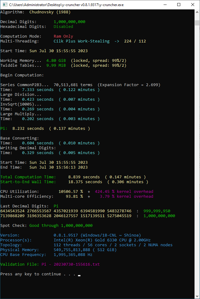Click the 'Disabled' hexadecimal digits value
This screenshot has height=299, width=200.
pos(63,26)
